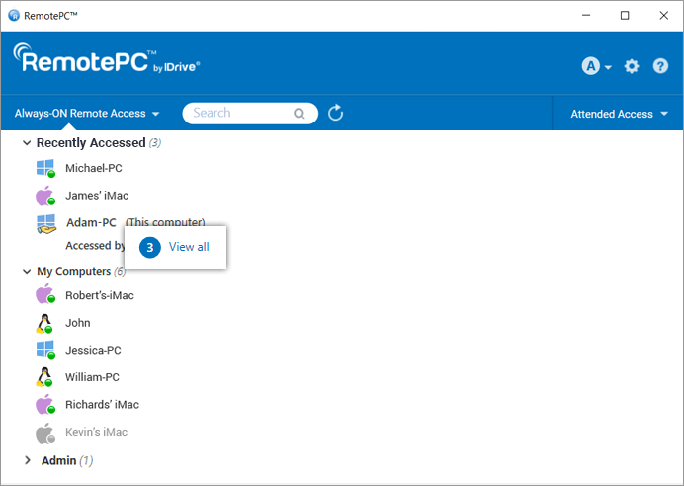684x486 pixels.
Task: Click the Admin group label
Action: (59, 460)
